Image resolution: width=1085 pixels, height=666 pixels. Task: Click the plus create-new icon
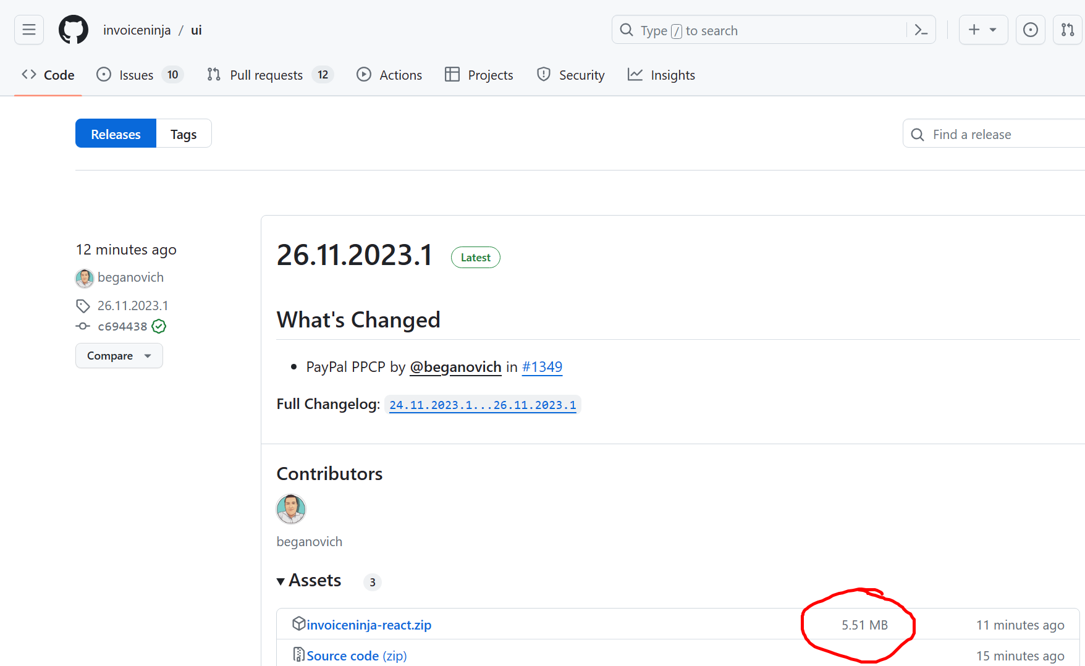974,30
